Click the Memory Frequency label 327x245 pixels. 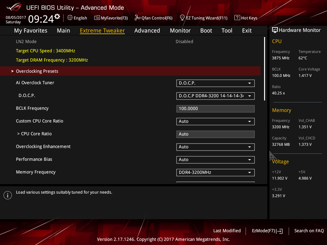(x=36, y=172)
